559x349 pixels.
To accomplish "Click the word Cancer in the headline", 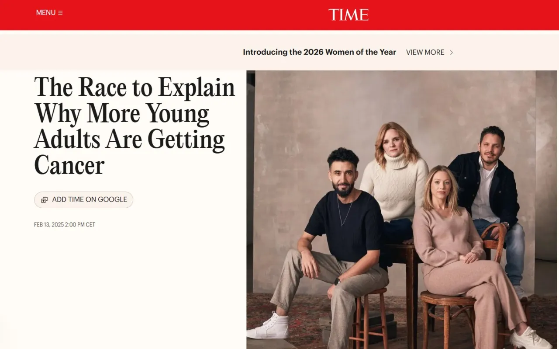I will pos(69,165).
